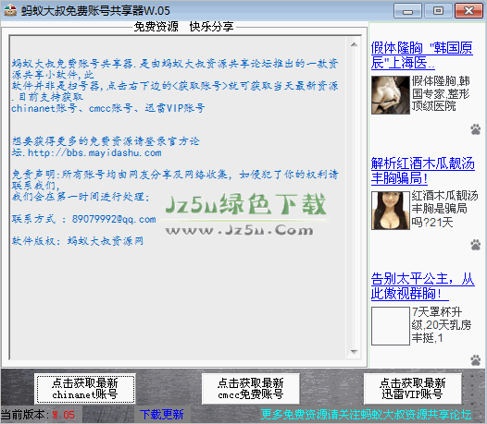Minimize the window

point(407,11)
